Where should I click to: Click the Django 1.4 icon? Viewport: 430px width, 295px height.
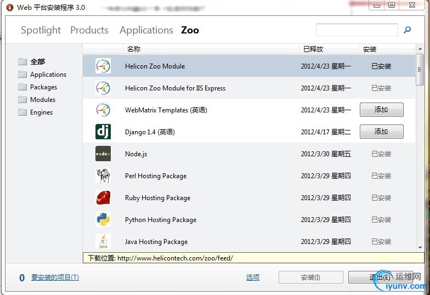tap(103, 132)
